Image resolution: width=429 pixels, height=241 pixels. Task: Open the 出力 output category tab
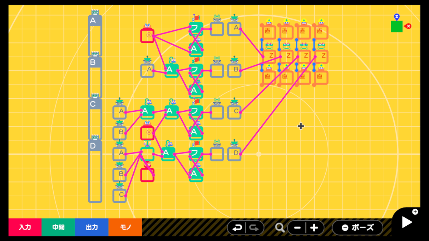tap(92, 227)
